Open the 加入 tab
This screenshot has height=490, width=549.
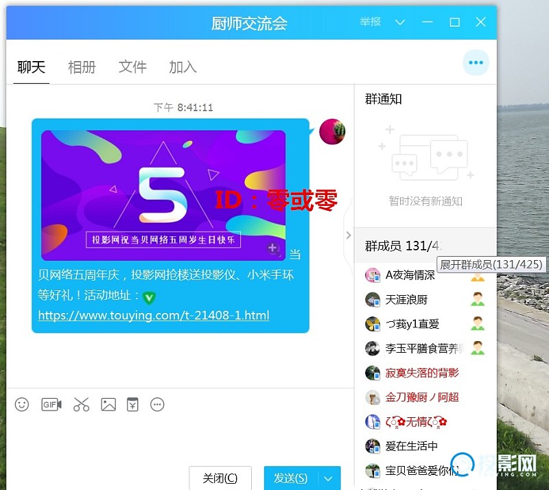(183, 67)
